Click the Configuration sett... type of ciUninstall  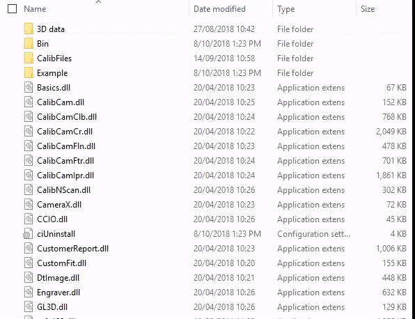click(313, 234)
